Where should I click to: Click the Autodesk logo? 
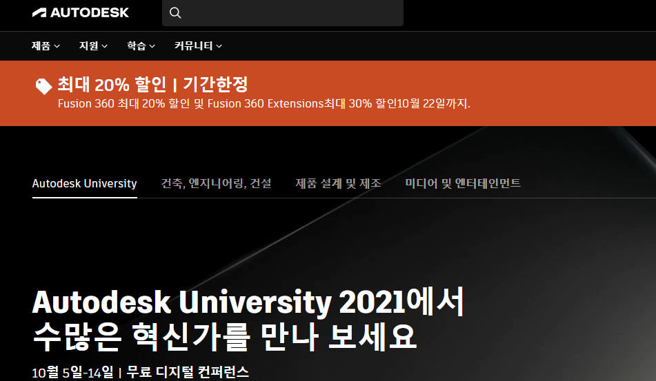coord(81,12)
